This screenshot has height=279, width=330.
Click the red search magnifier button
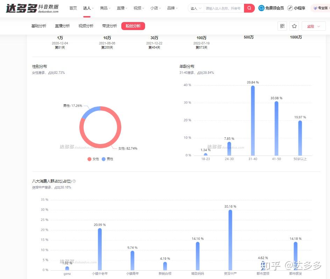point(249,8)
